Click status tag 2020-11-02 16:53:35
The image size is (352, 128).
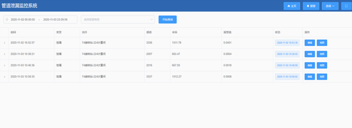pos(287,43)
